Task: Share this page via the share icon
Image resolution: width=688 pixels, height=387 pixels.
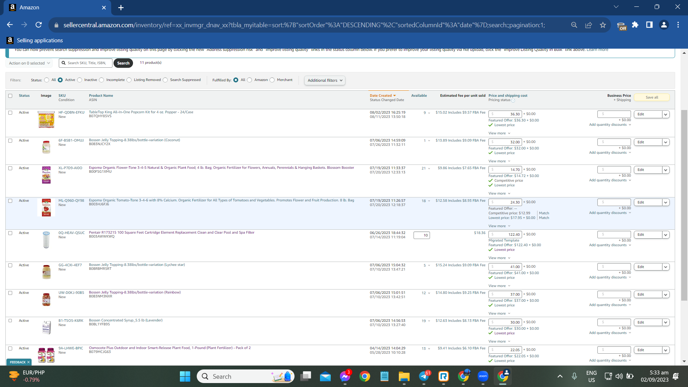Action: coord(588,25)
